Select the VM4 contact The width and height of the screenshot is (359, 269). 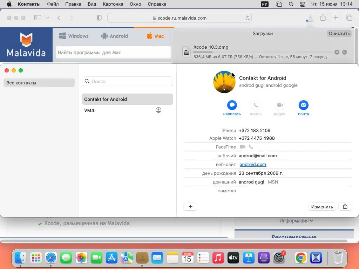(127, 110)
